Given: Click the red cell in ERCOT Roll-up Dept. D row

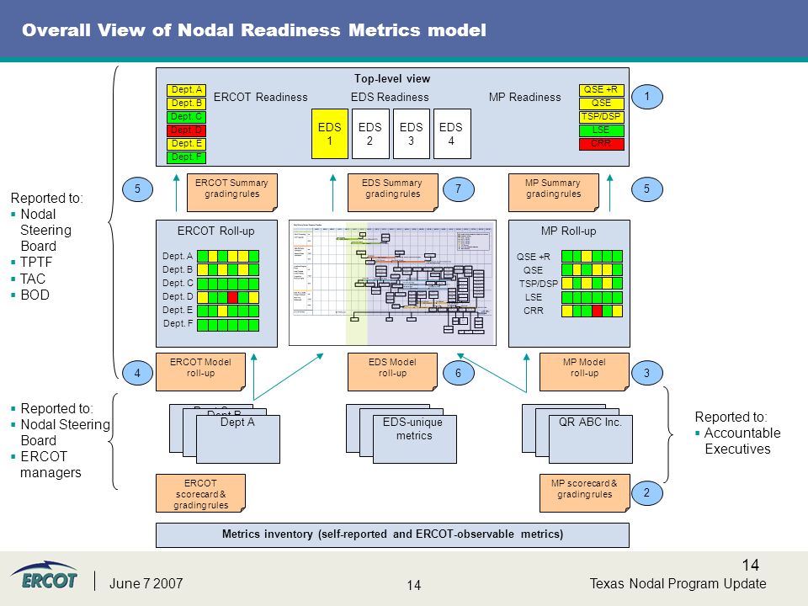Looking at the screenshot, I should coord(232,297).
